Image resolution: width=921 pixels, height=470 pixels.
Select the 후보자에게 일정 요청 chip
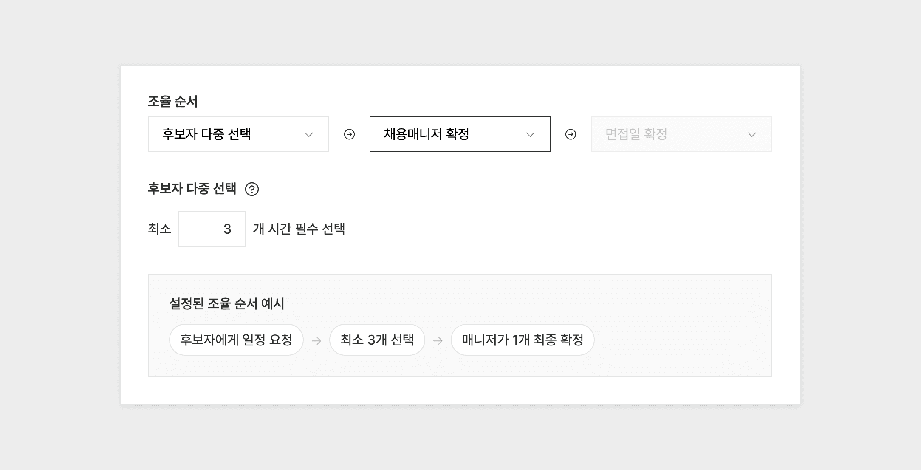[236, 340]
